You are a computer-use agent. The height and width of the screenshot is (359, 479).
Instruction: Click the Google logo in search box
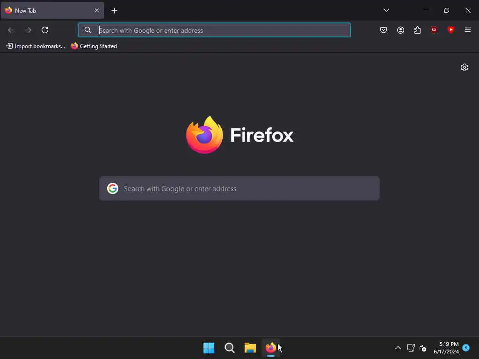[x=113, y=188]
